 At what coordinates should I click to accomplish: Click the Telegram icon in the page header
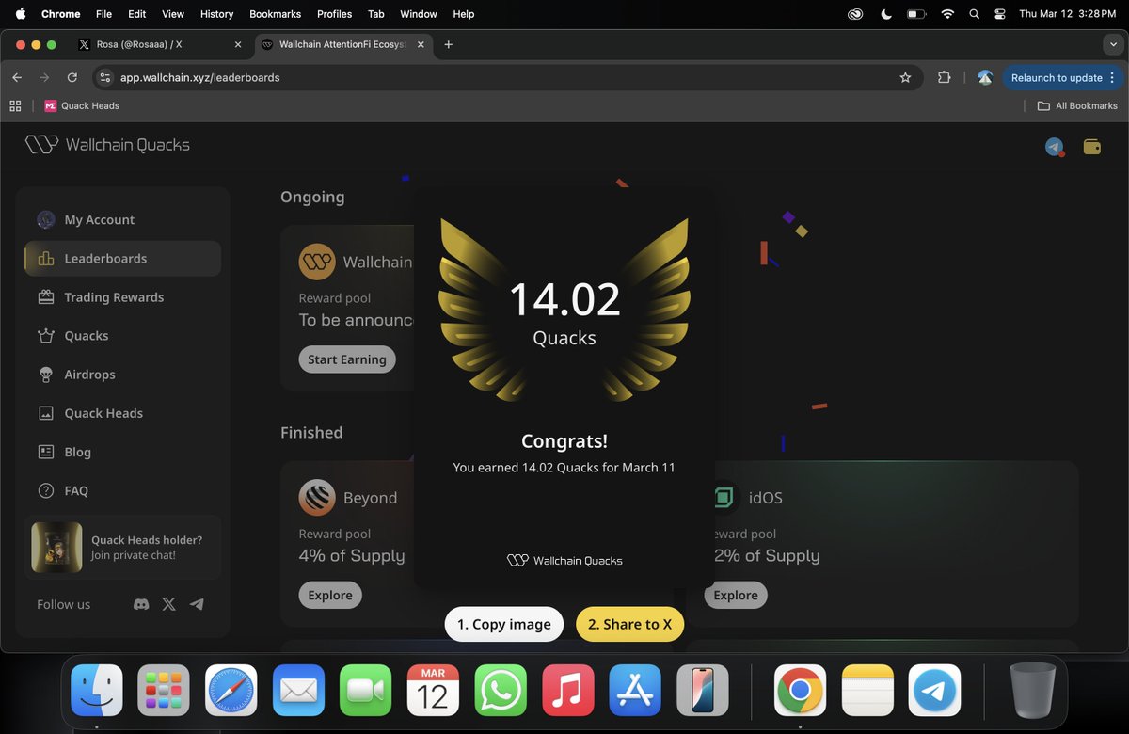pyautogui.click(x=1054, y=147)
